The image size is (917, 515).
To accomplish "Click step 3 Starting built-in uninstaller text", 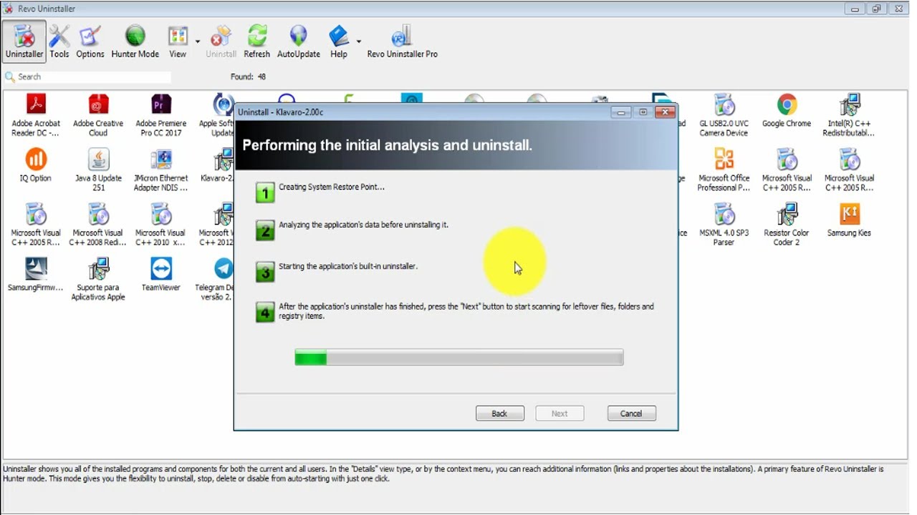I will 348,266.
